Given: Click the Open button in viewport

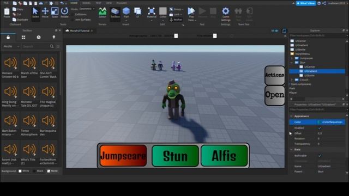Looking at the screenshot, I should (275, 95).
